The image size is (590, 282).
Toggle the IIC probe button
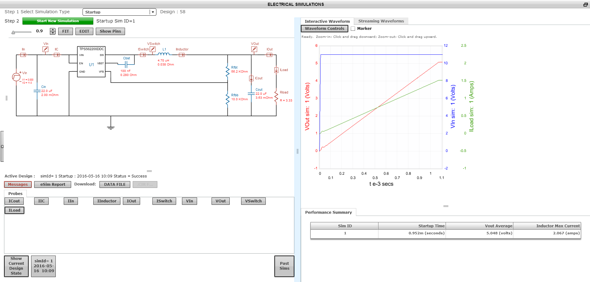(x=41, y=201)
